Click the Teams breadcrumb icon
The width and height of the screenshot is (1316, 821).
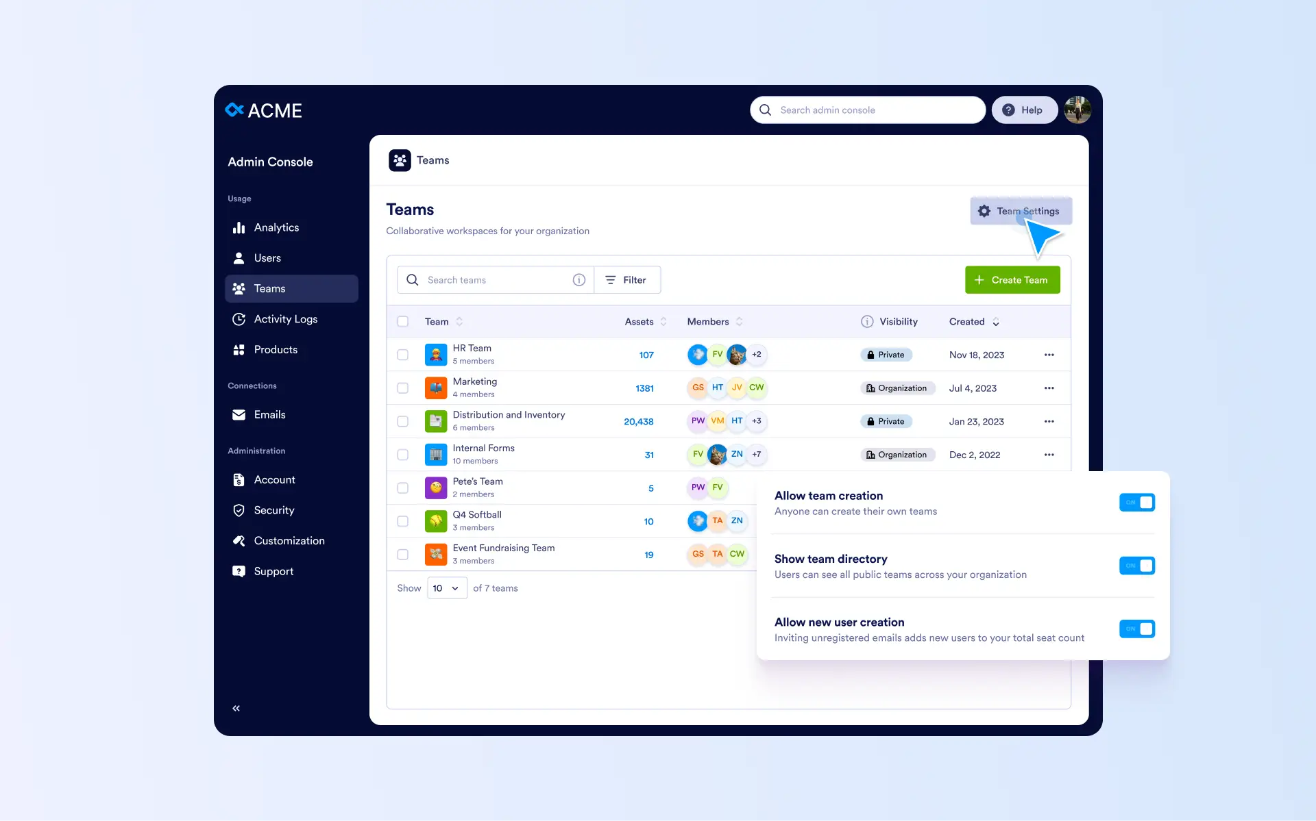[x=400, y=160]
